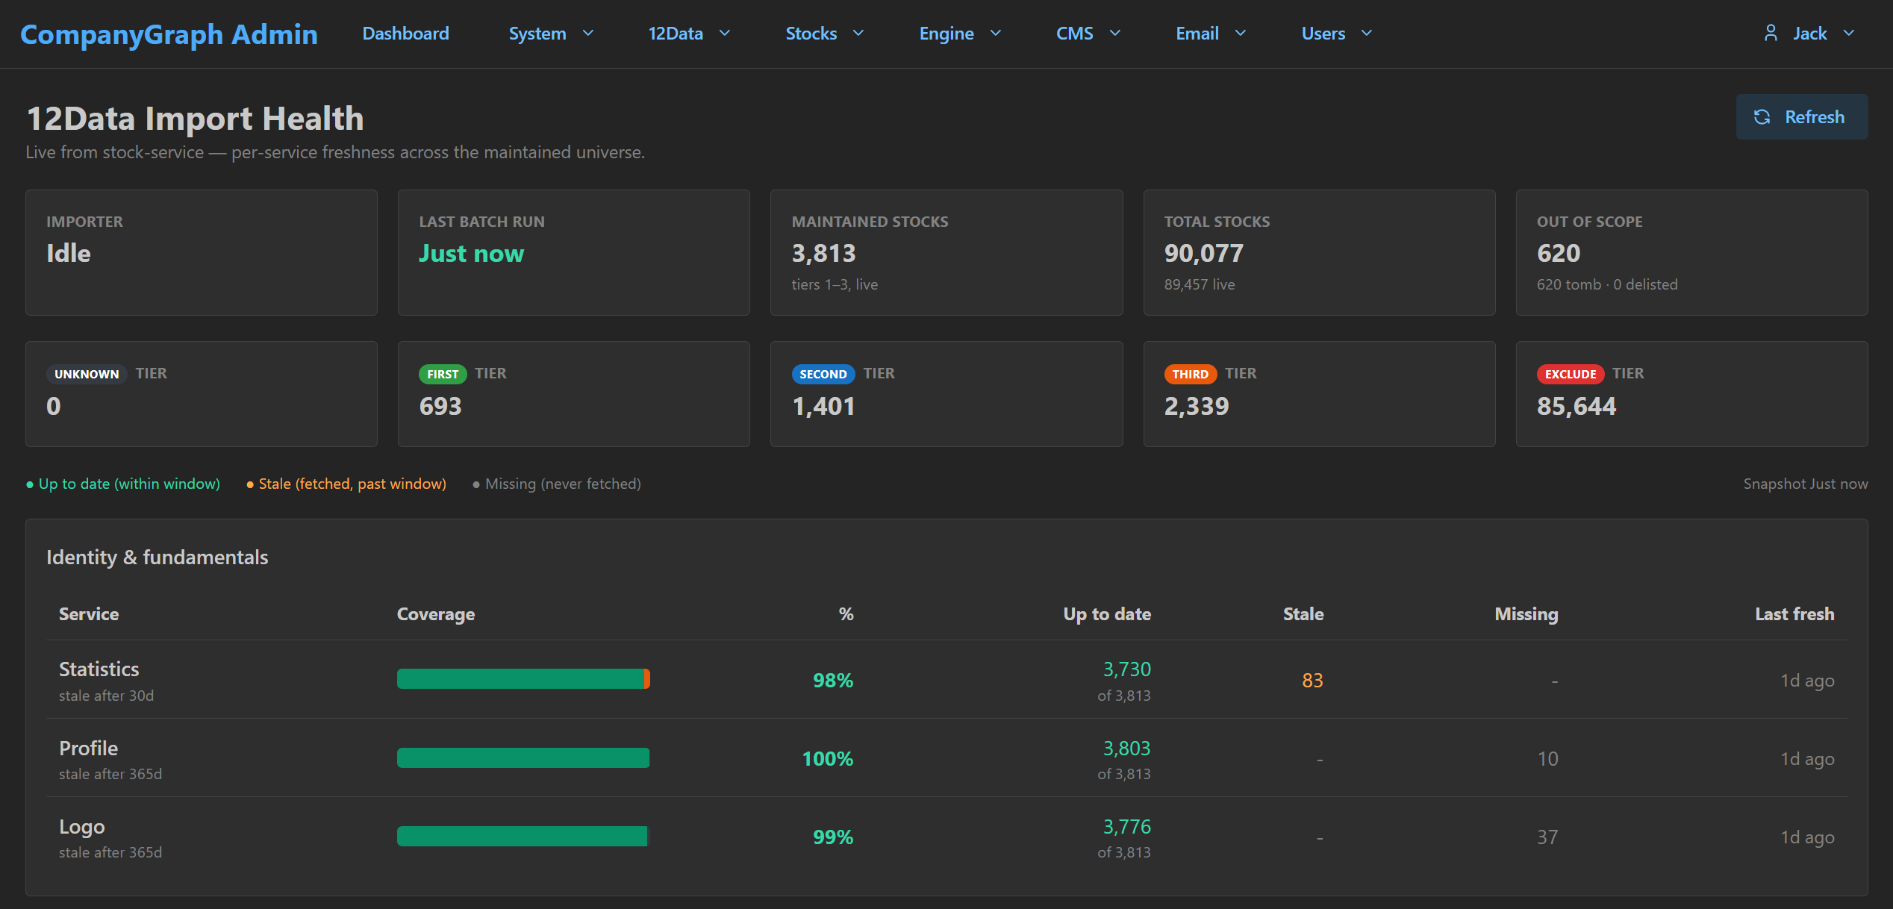Select the Profile service row
This screenshot has width=1893, height=909.
[946, 758]
